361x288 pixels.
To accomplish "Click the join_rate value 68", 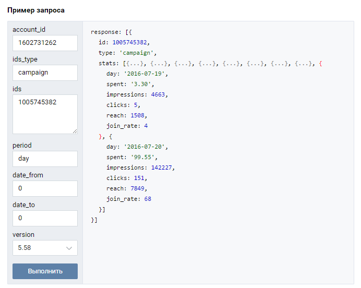I will pyautogui.click(x=148, y=199).
